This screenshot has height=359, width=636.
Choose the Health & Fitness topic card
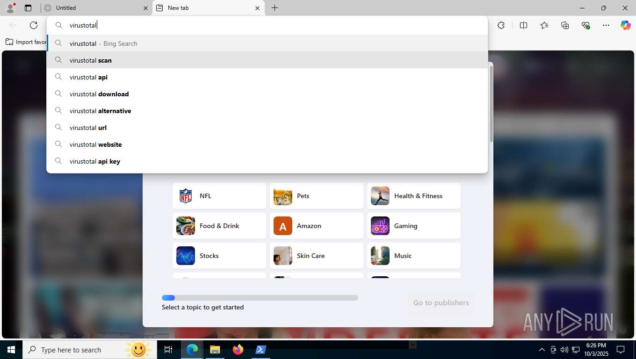[x=414, y=196]
